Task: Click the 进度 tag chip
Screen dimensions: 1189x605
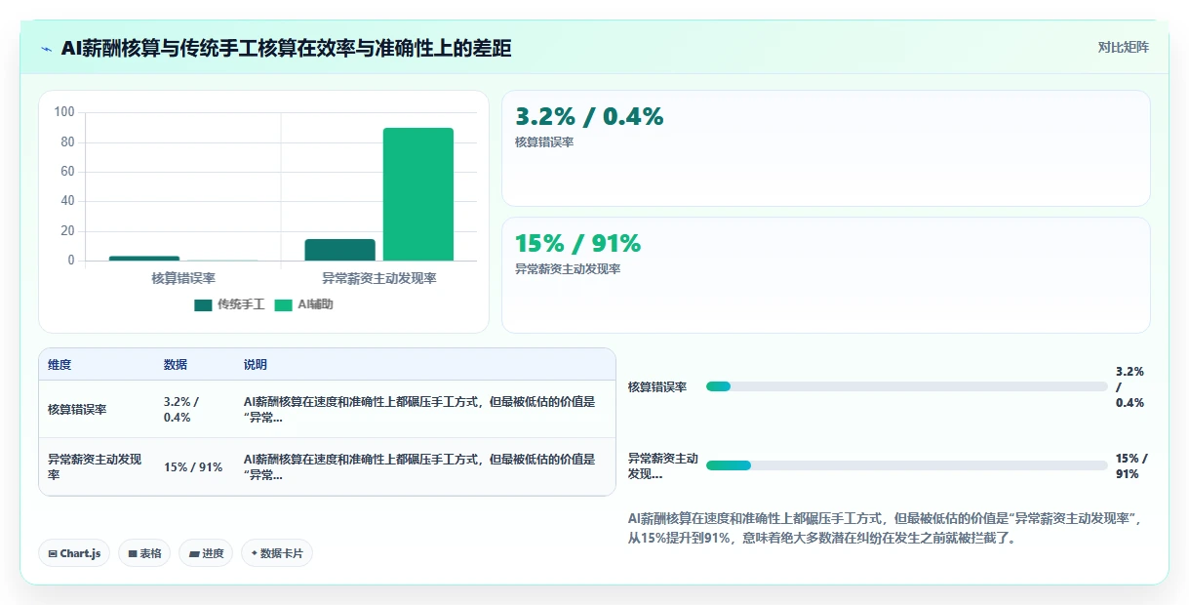Action: [206, 553]
